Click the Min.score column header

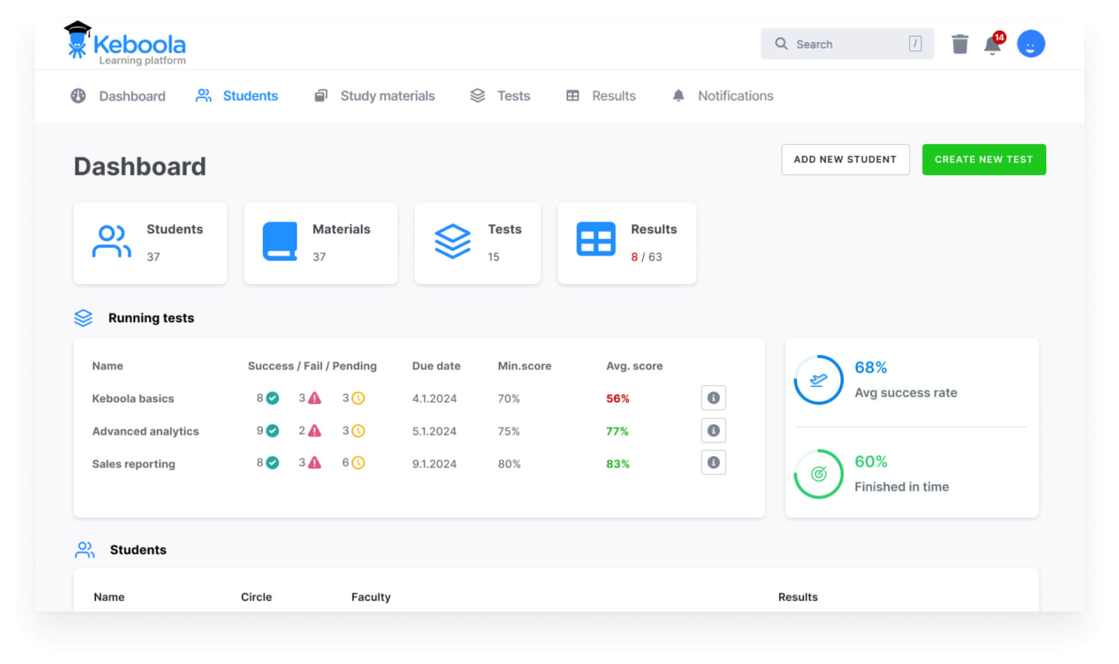click(x=525, y=366)
